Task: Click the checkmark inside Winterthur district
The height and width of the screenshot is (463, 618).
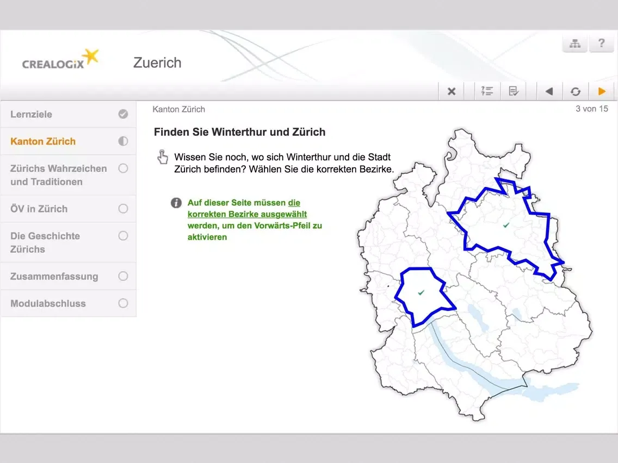Action: (506, 225)
